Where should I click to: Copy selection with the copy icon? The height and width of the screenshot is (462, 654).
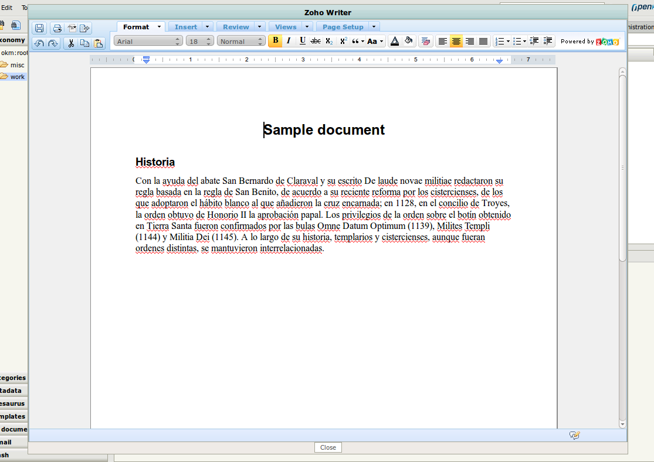click(x=84, y=43)
